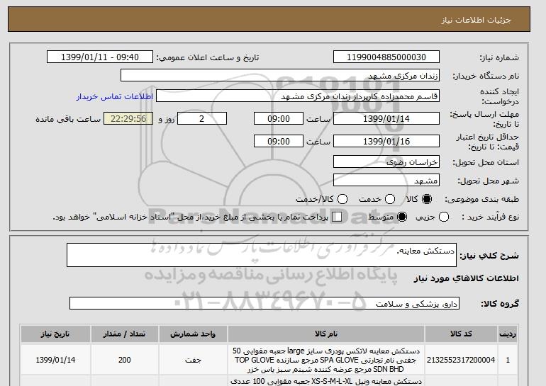
Task: Click the کد کالا column header
Action: click(x=461, y=334)
